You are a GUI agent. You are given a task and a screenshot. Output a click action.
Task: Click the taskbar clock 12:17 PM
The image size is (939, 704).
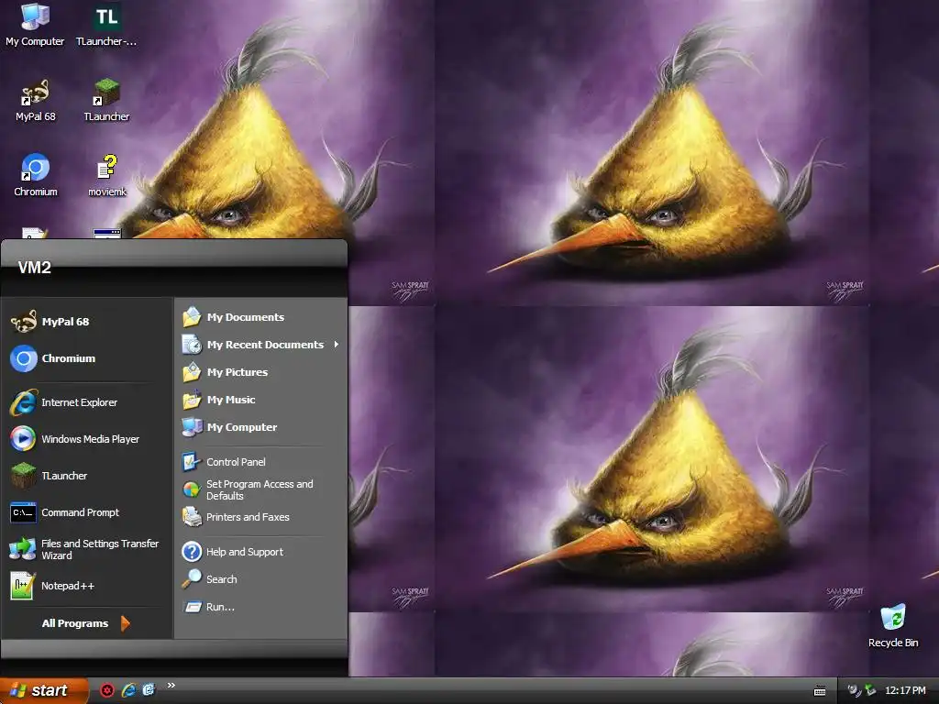coord(905,690)
